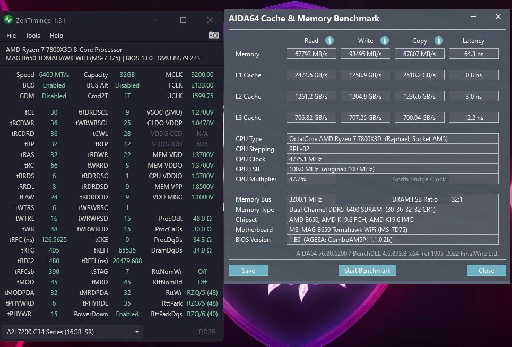Image resolution: width=512 pixels, height=347 pixels.
Task: Click the ProcOdt value 48.0 Ω
Action: click(202, 219)
